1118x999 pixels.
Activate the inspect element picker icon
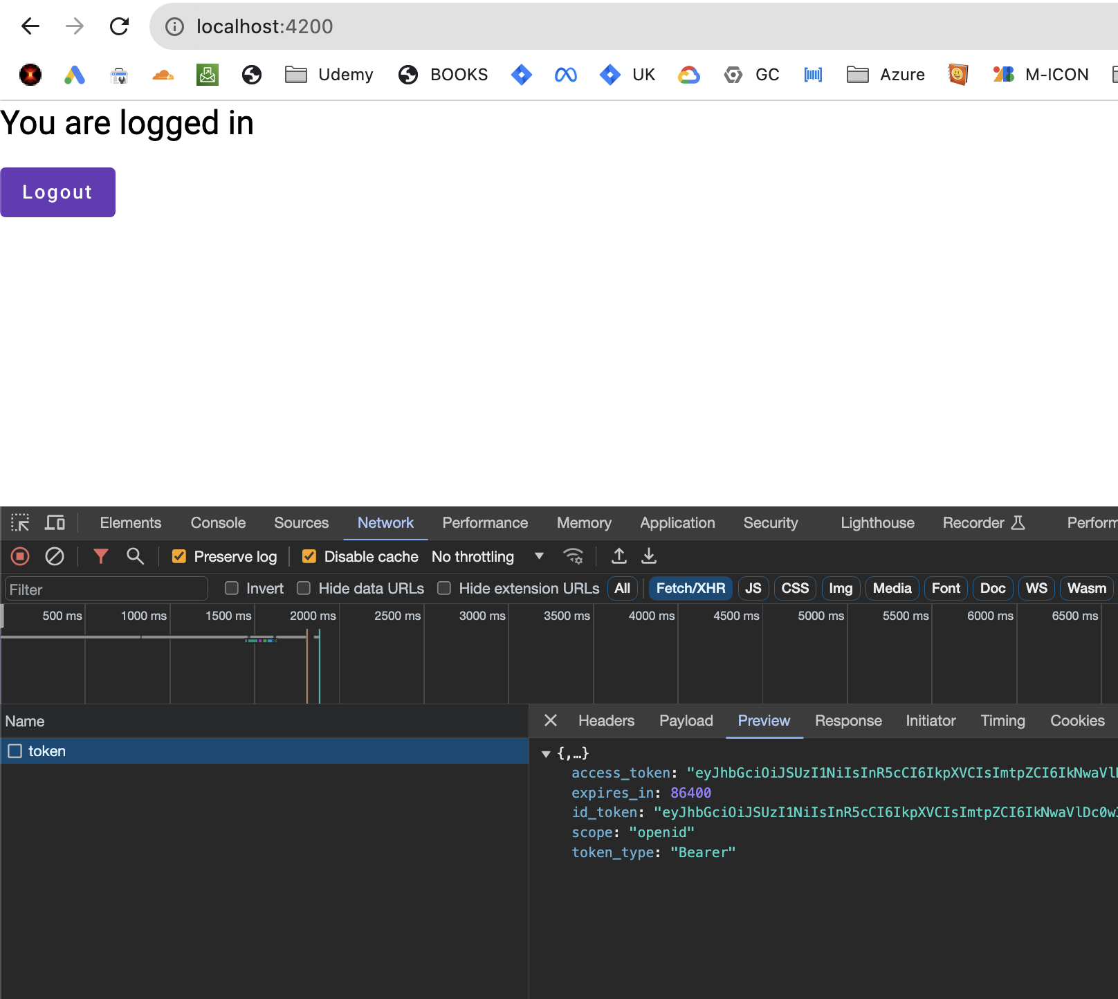tap(20, 523)
